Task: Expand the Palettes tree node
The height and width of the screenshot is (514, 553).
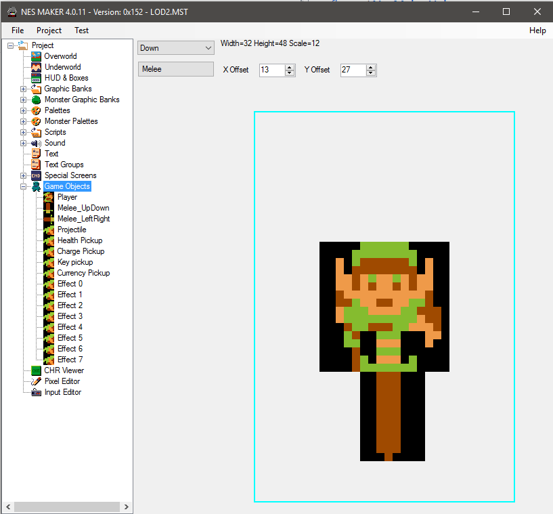Action: (x=23, y=111)
